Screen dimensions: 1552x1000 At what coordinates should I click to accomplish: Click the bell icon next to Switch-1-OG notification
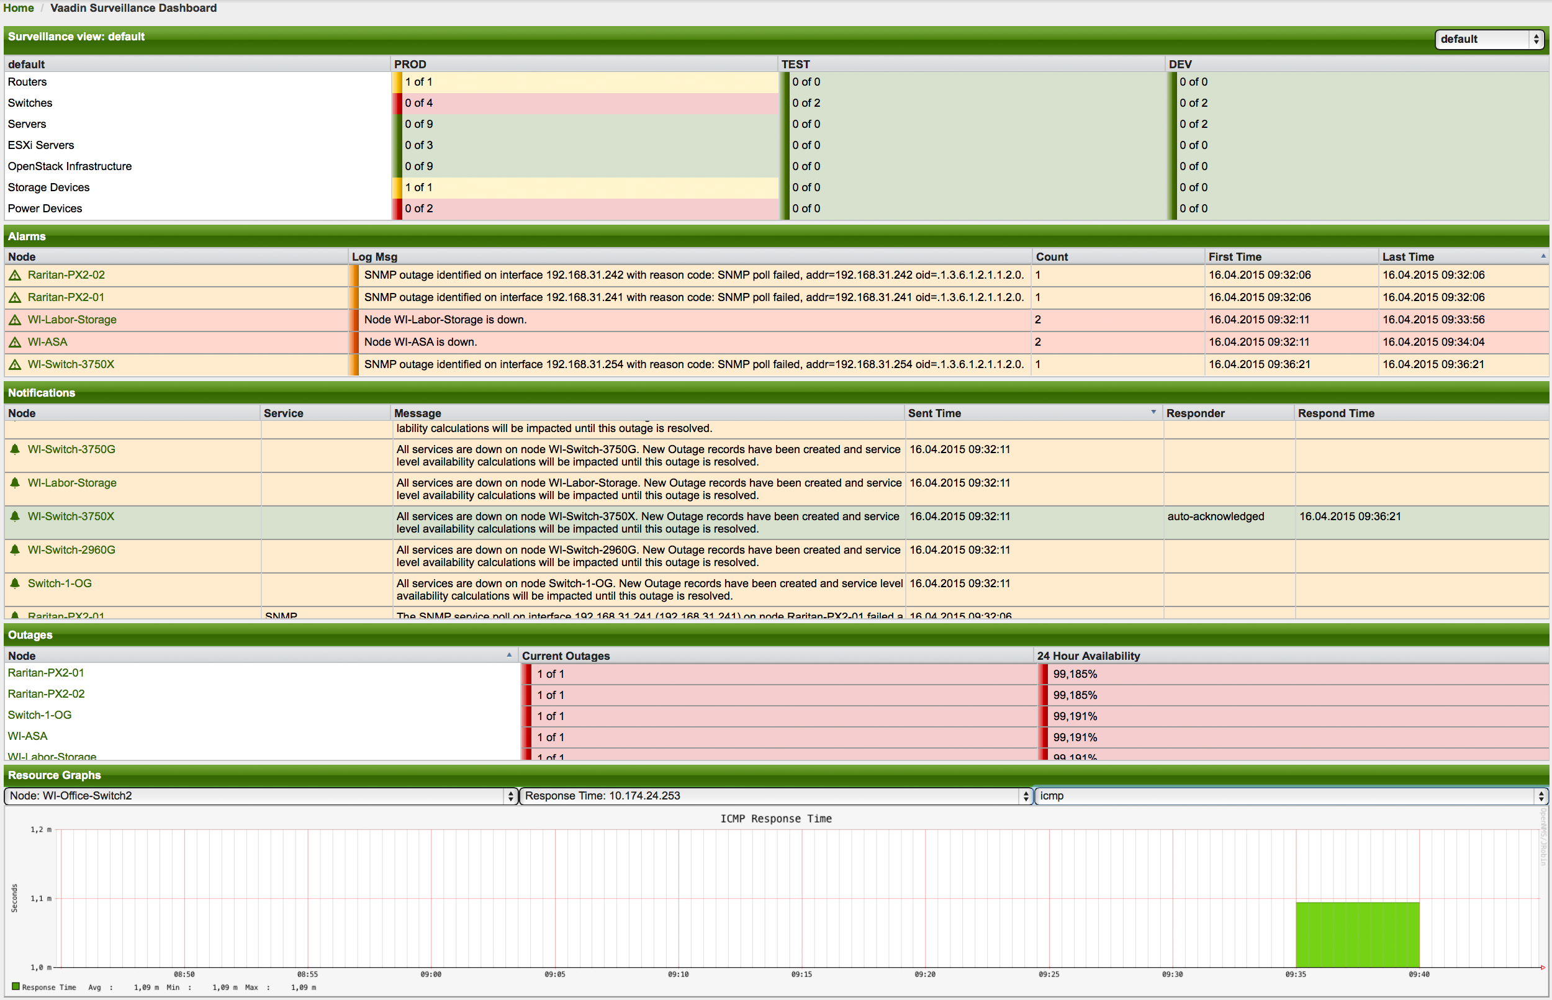pyautogui.click(x=15, y=583)
